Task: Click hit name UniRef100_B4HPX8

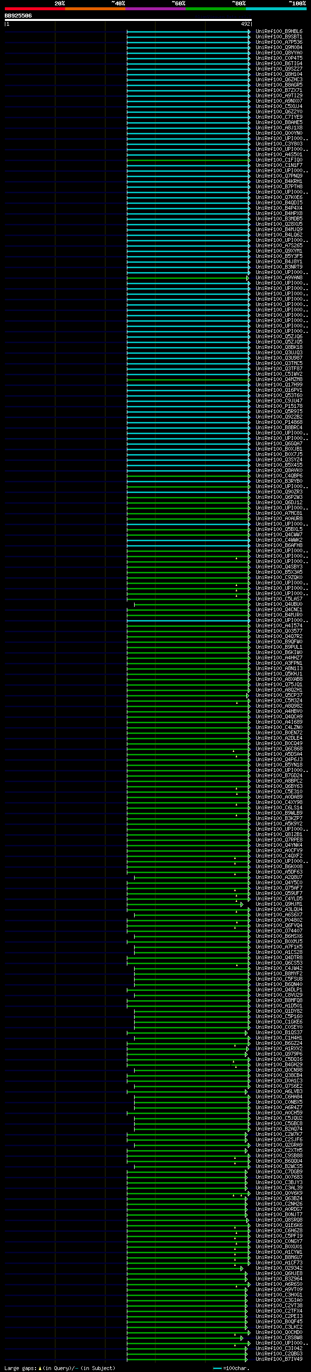Action: [278, 213]
